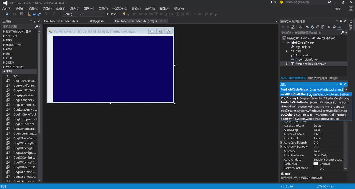The image size is (355, 189).
Task: Click the Home icon in Solution Explorer toolbar
Action: pos(293,27)
